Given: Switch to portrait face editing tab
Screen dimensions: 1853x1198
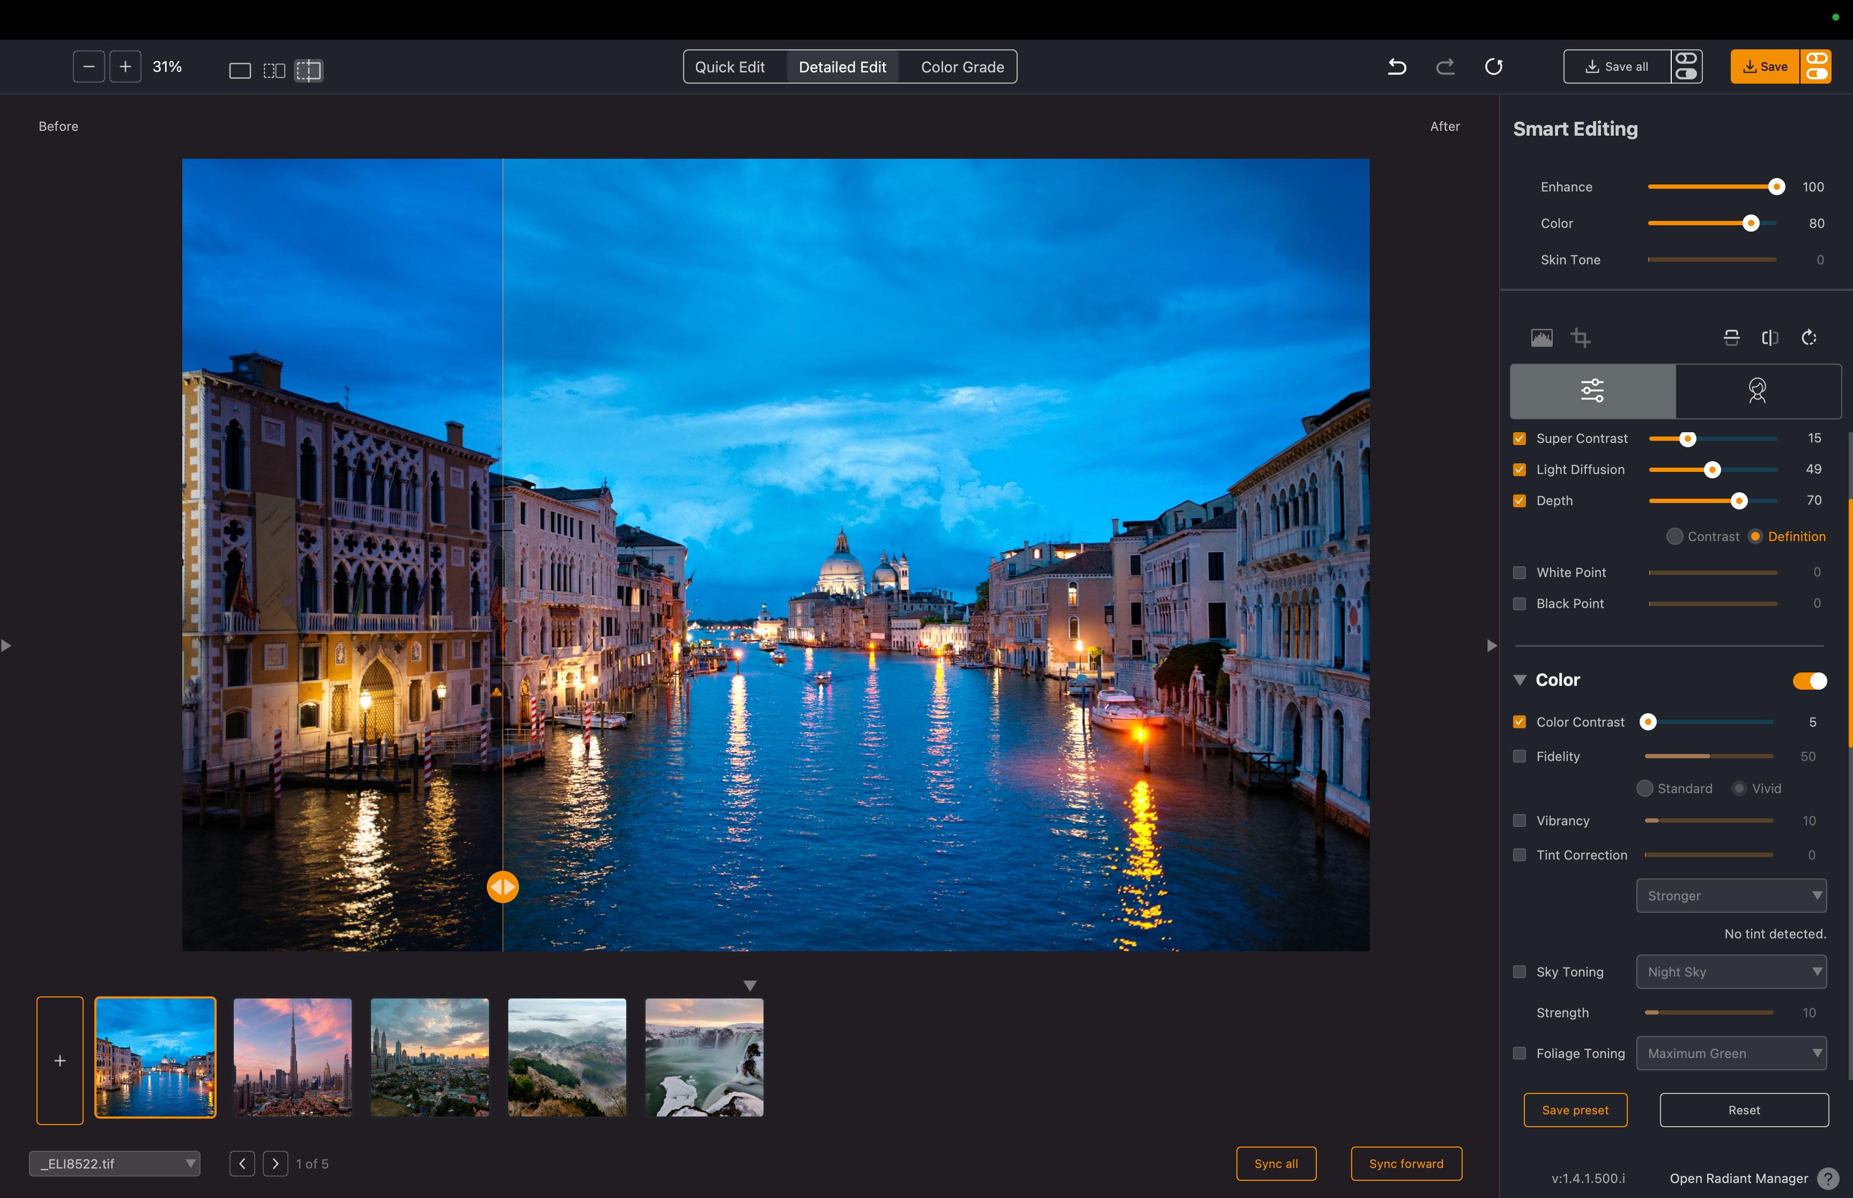Looking at the screenshot, I should pos(1758,390).
